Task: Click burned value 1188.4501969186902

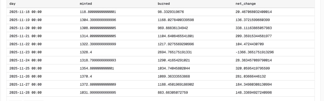Action: [176, 85]
